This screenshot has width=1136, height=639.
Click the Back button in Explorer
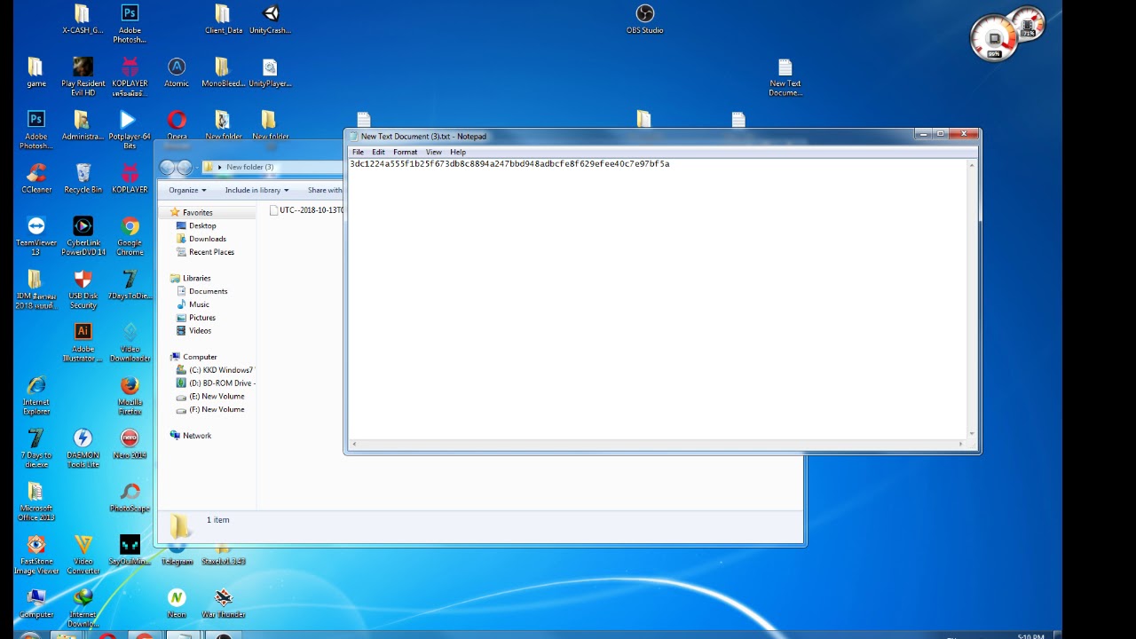point(168,168)
